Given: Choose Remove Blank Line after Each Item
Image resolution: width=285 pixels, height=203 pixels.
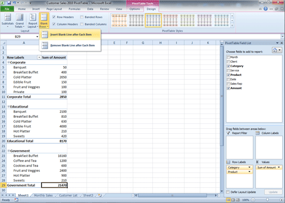Looking at the screenshot, I should click(70, 45).
